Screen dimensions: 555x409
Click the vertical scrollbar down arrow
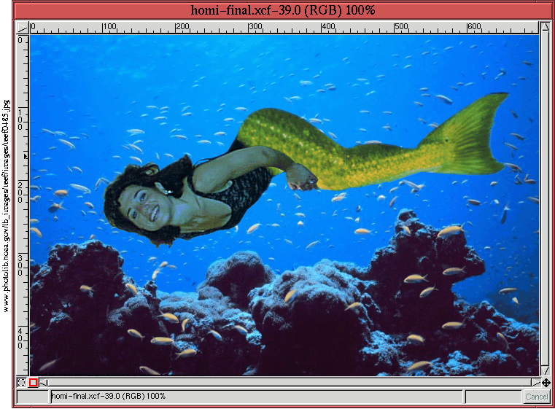coord(545,370)
